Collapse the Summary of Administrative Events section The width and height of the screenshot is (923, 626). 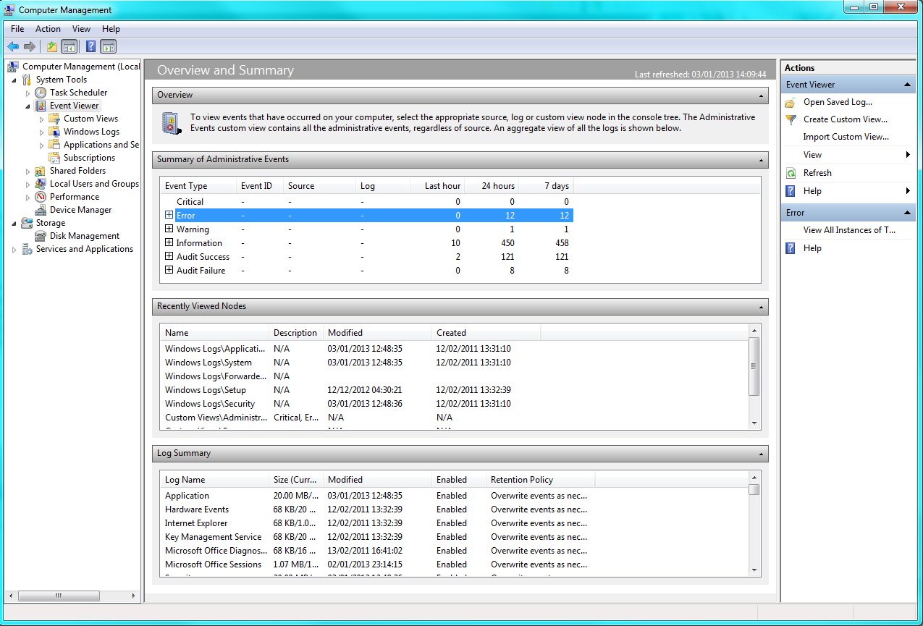click(x=762, y=160)
